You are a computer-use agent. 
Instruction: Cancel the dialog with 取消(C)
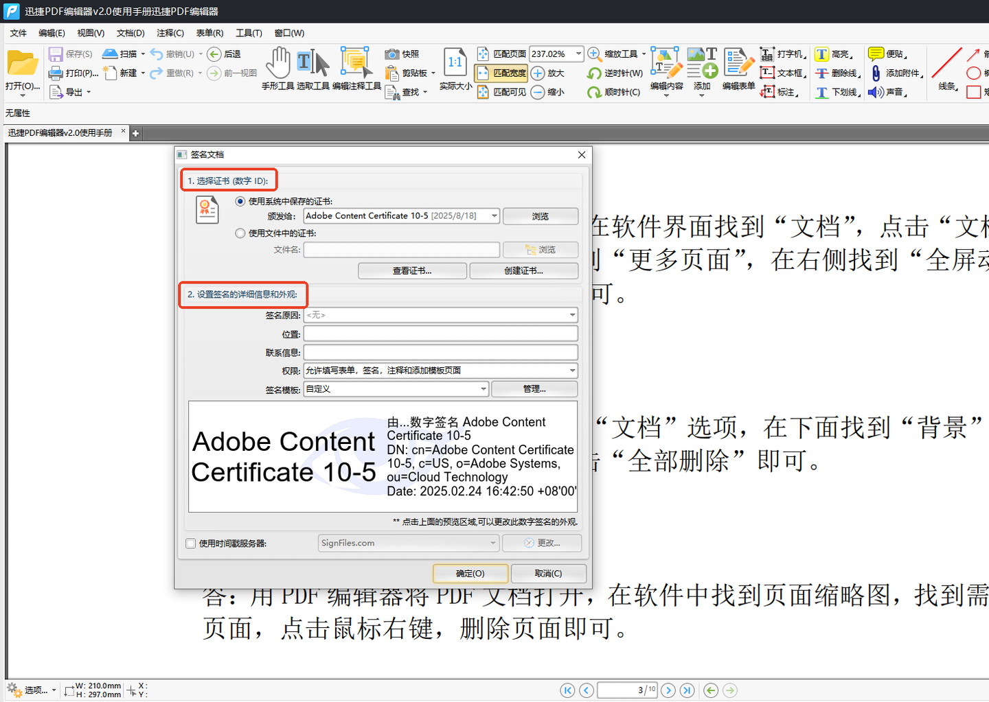(x=548, y=573)
